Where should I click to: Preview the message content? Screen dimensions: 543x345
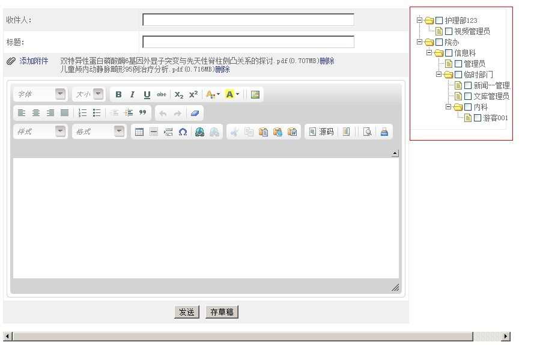tap(368, 132)
